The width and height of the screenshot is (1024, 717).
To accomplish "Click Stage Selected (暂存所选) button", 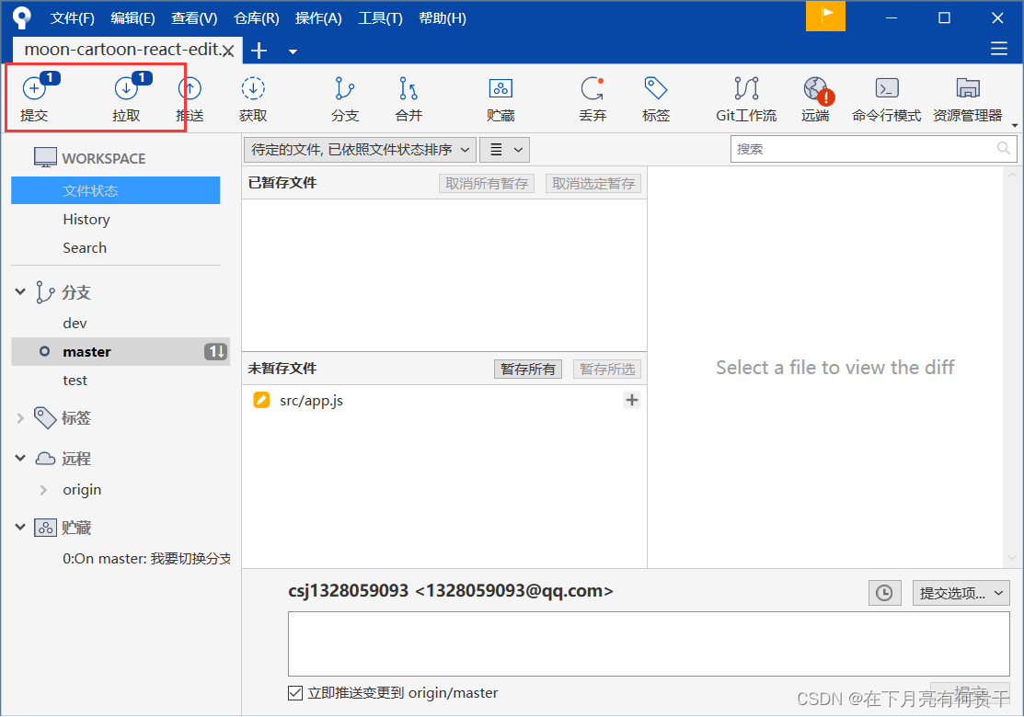I will 607,370.
